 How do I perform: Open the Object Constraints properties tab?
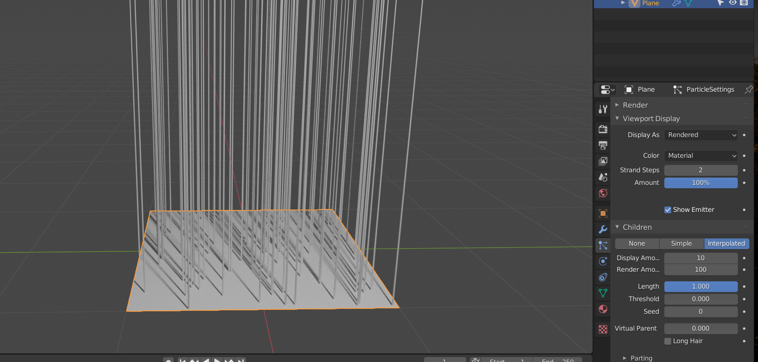[603, 277]
